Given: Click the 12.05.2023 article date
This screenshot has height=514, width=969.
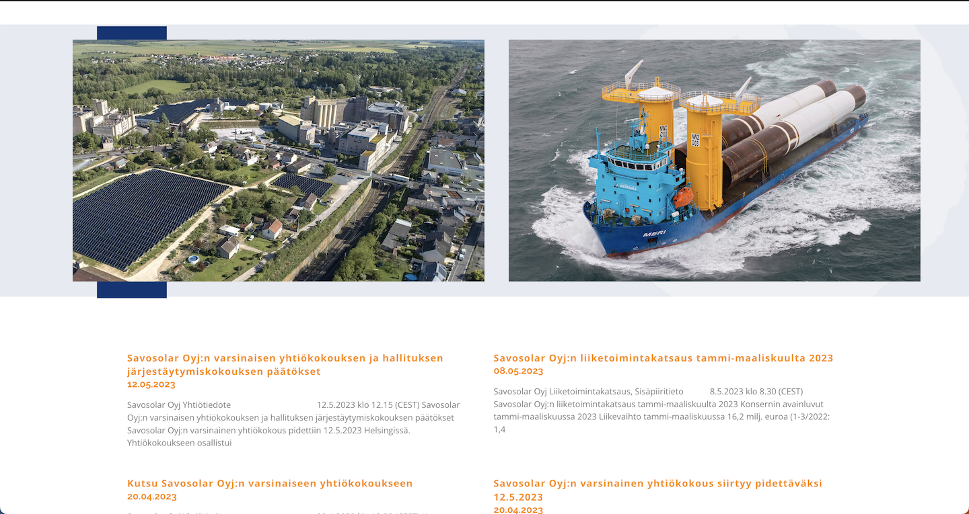Looking at the screenshot, I should coord(151,384).
